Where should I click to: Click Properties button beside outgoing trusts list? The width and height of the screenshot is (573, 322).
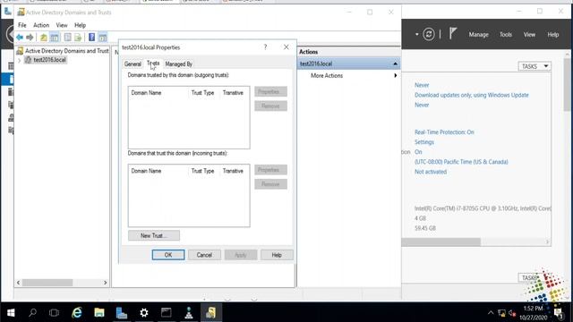(x=270, y=91)
